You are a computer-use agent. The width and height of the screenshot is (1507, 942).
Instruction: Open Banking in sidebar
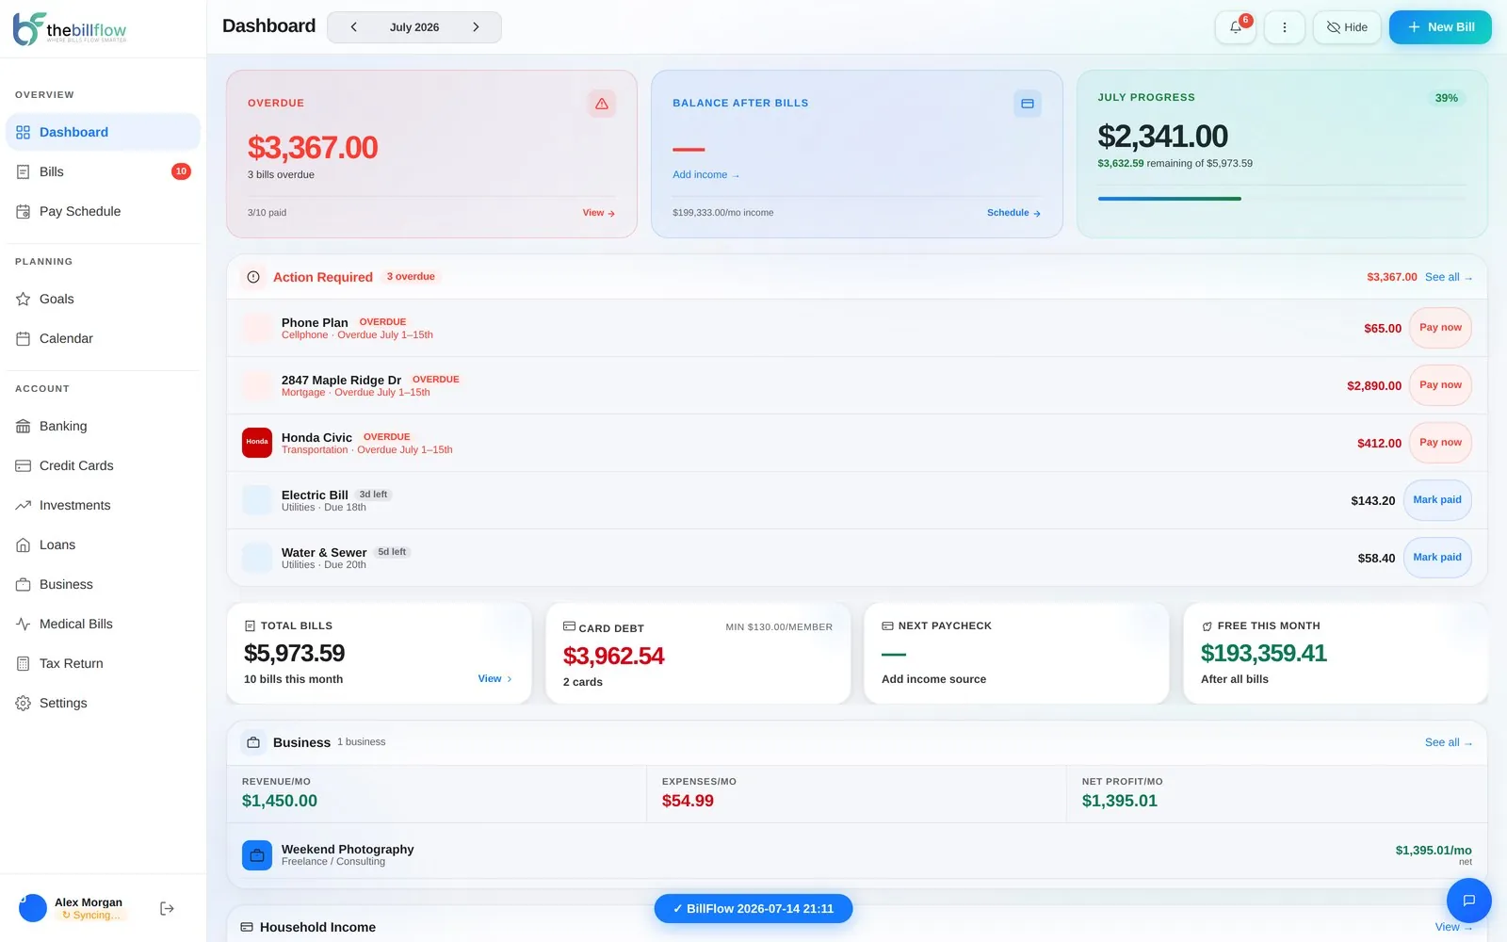click(x=103, y=426)
